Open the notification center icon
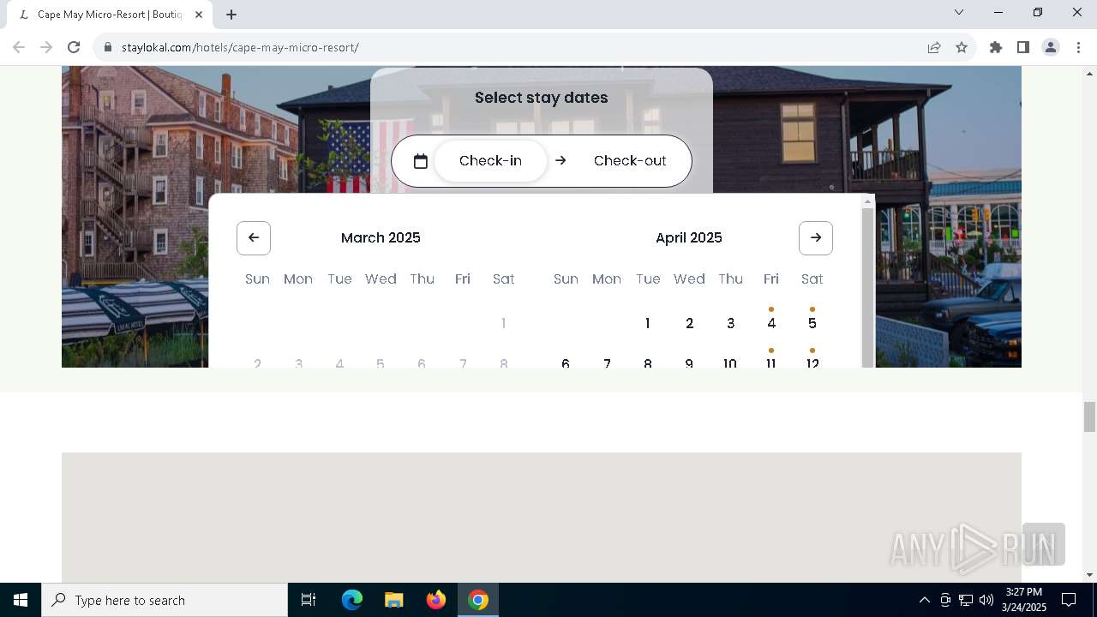This screenshot has width=1097, height=617. click(x=1070, y=600)
